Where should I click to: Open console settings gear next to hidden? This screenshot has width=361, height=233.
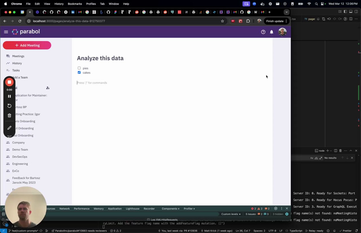(x=287, y=214)
